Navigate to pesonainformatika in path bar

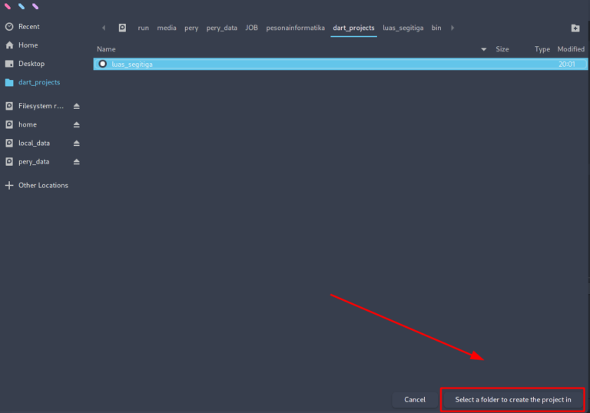[x=295, y=28]
